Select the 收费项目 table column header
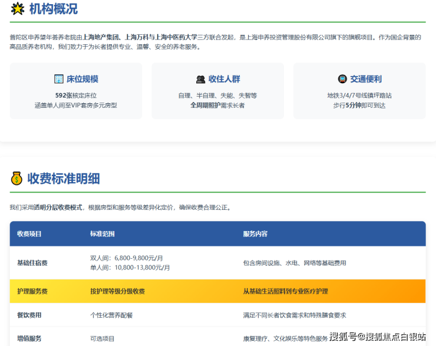The image size is (436, 346). (29, 234)
